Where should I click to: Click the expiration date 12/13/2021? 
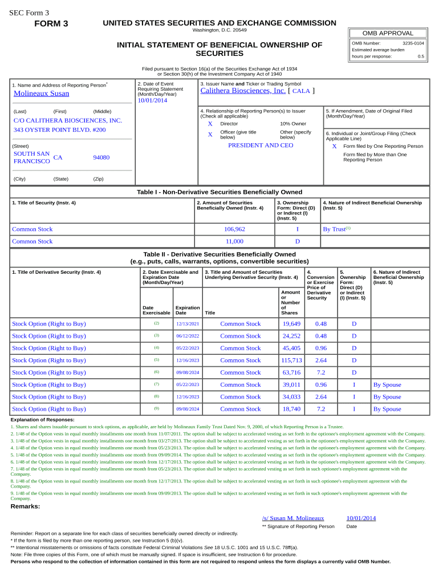coord(188,324)
